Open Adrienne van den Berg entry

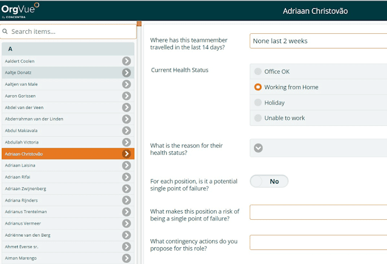[x=60, y=235]
